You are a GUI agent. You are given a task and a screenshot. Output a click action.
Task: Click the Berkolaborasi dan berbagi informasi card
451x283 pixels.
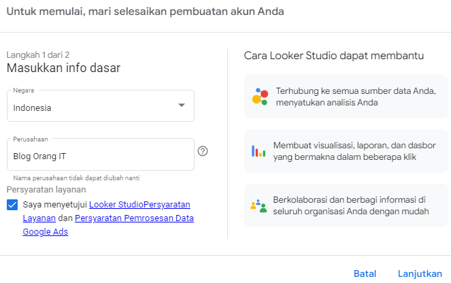click(346, 205)
